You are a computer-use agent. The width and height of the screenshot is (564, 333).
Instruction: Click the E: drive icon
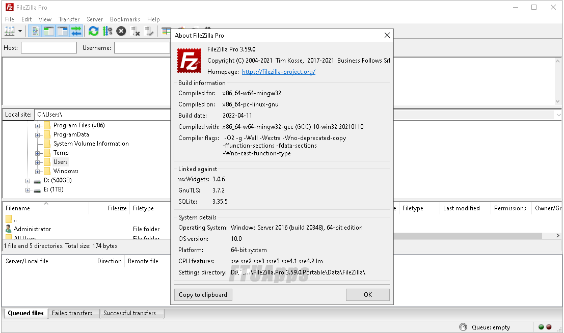(x=37, y=190)
